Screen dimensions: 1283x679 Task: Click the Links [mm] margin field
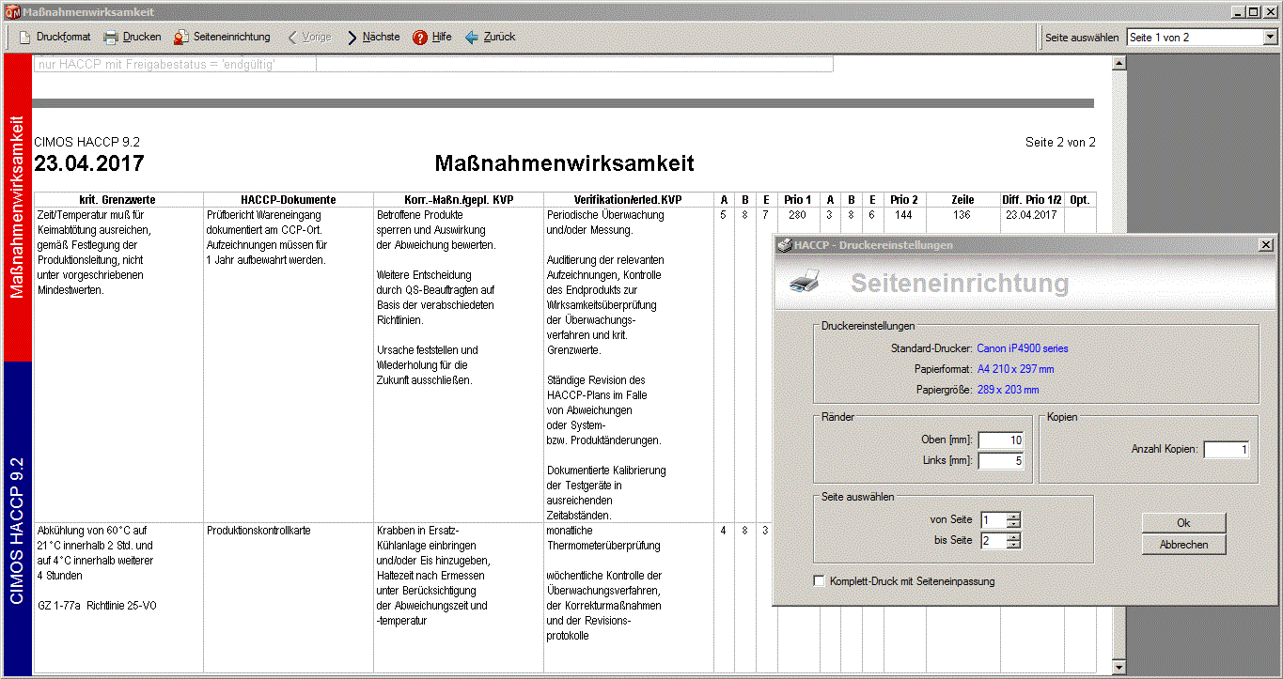pyautogui.click(x=1001, y=461)
